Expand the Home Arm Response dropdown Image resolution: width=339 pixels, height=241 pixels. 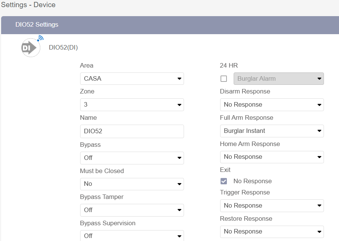point(272,157)
